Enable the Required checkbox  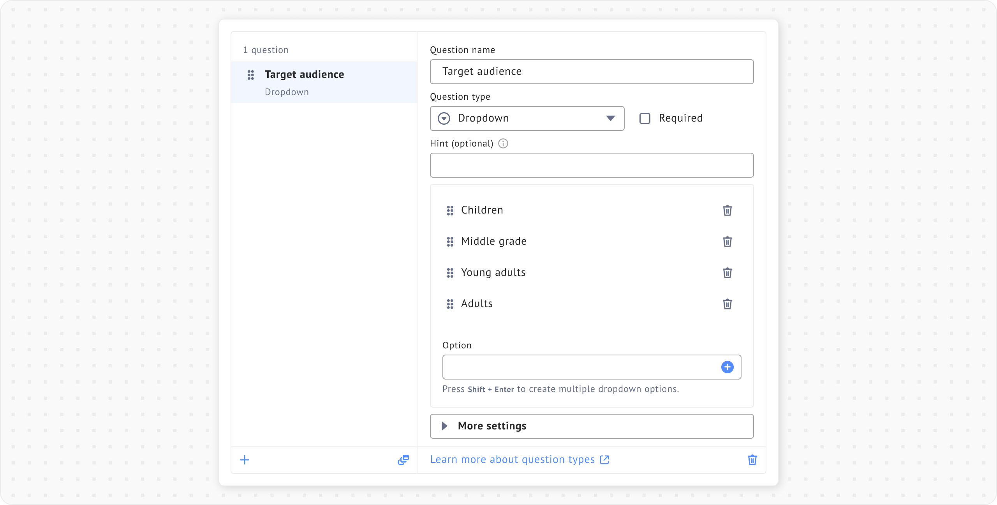645,118
